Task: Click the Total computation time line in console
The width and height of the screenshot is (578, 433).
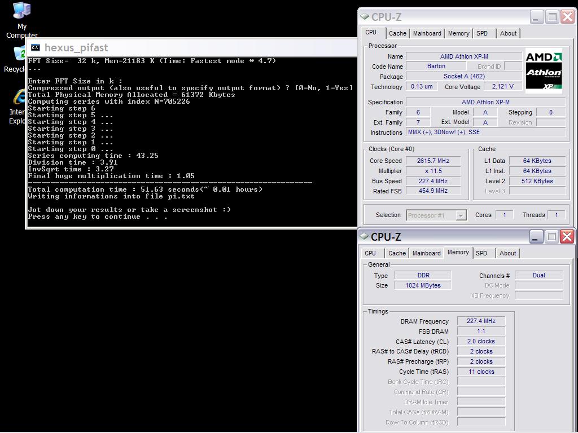Action: (145, 189)
